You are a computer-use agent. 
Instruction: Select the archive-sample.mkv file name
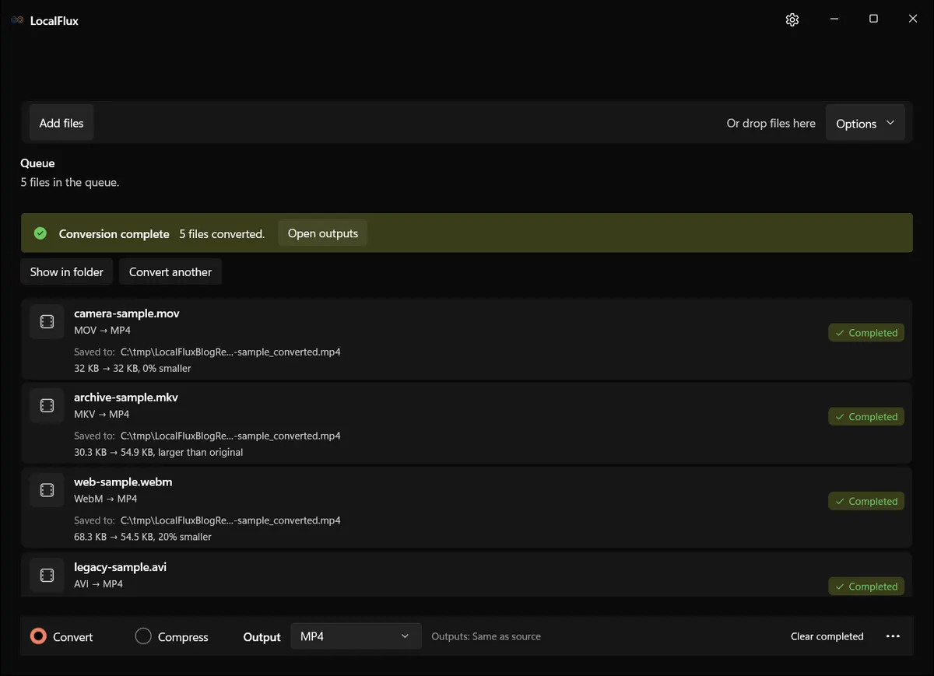tap(126, 398)
